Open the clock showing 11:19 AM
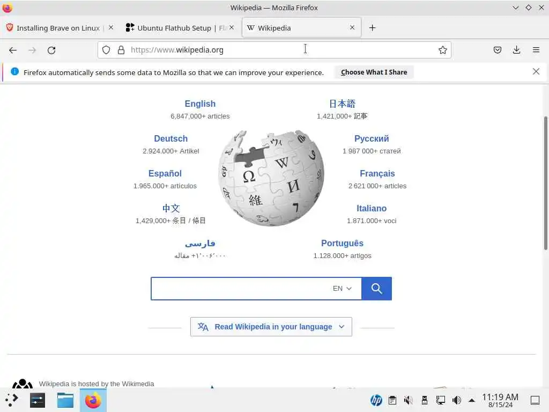Image resolution: width=549 pixels, height=412 pixels. (500, 400)
